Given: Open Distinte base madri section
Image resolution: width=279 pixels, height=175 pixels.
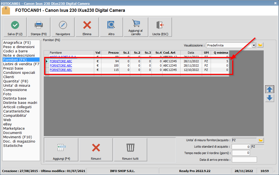Looking at the screenshot, I should 20,103.
